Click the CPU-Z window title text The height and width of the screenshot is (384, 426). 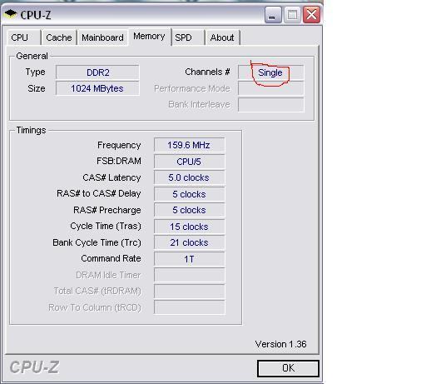tap(36, 15)
